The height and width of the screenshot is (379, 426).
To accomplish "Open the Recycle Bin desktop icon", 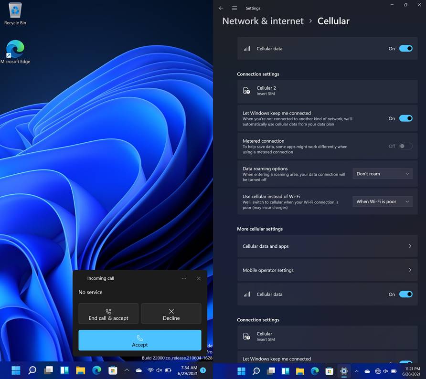I will (15, 14).
